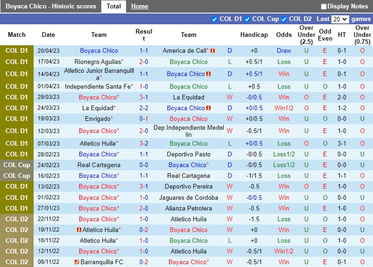Click the 1-2 HT score on 24/03/23 row
The image size is (373, 267).
(342, 108)
